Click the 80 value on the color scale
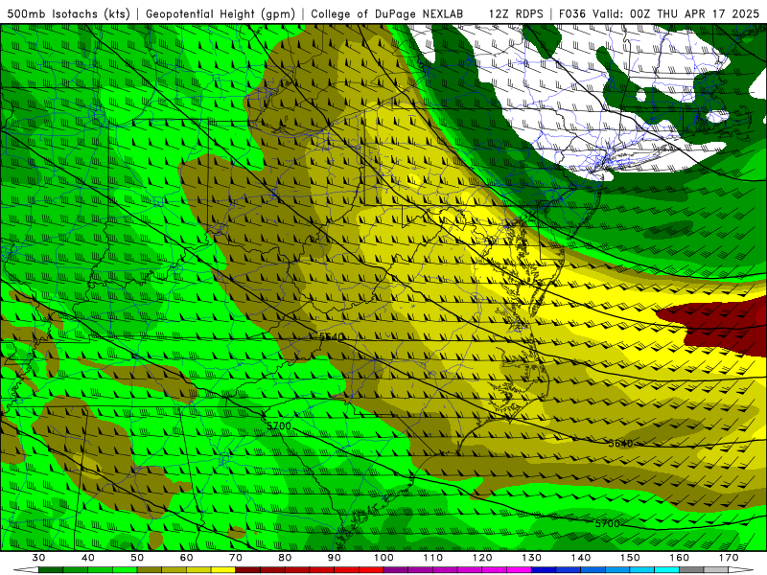The width and height of the screenshot is (767, 575). (x=285, y=558)
